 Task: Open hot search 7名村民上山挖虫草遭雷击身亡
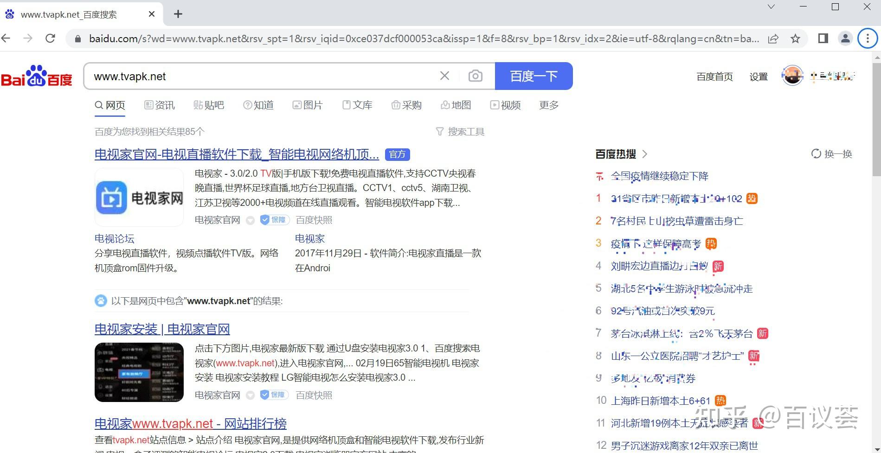[676, 221]
